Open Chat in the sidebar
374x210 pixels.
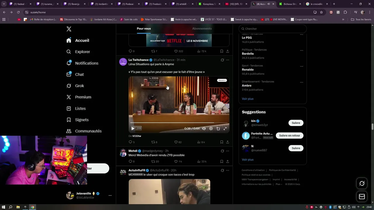pos(75,75)
